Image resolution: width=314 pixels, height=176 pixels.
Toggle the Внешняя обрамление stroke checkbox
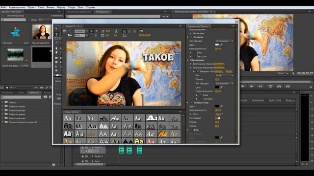click(198, 71)
